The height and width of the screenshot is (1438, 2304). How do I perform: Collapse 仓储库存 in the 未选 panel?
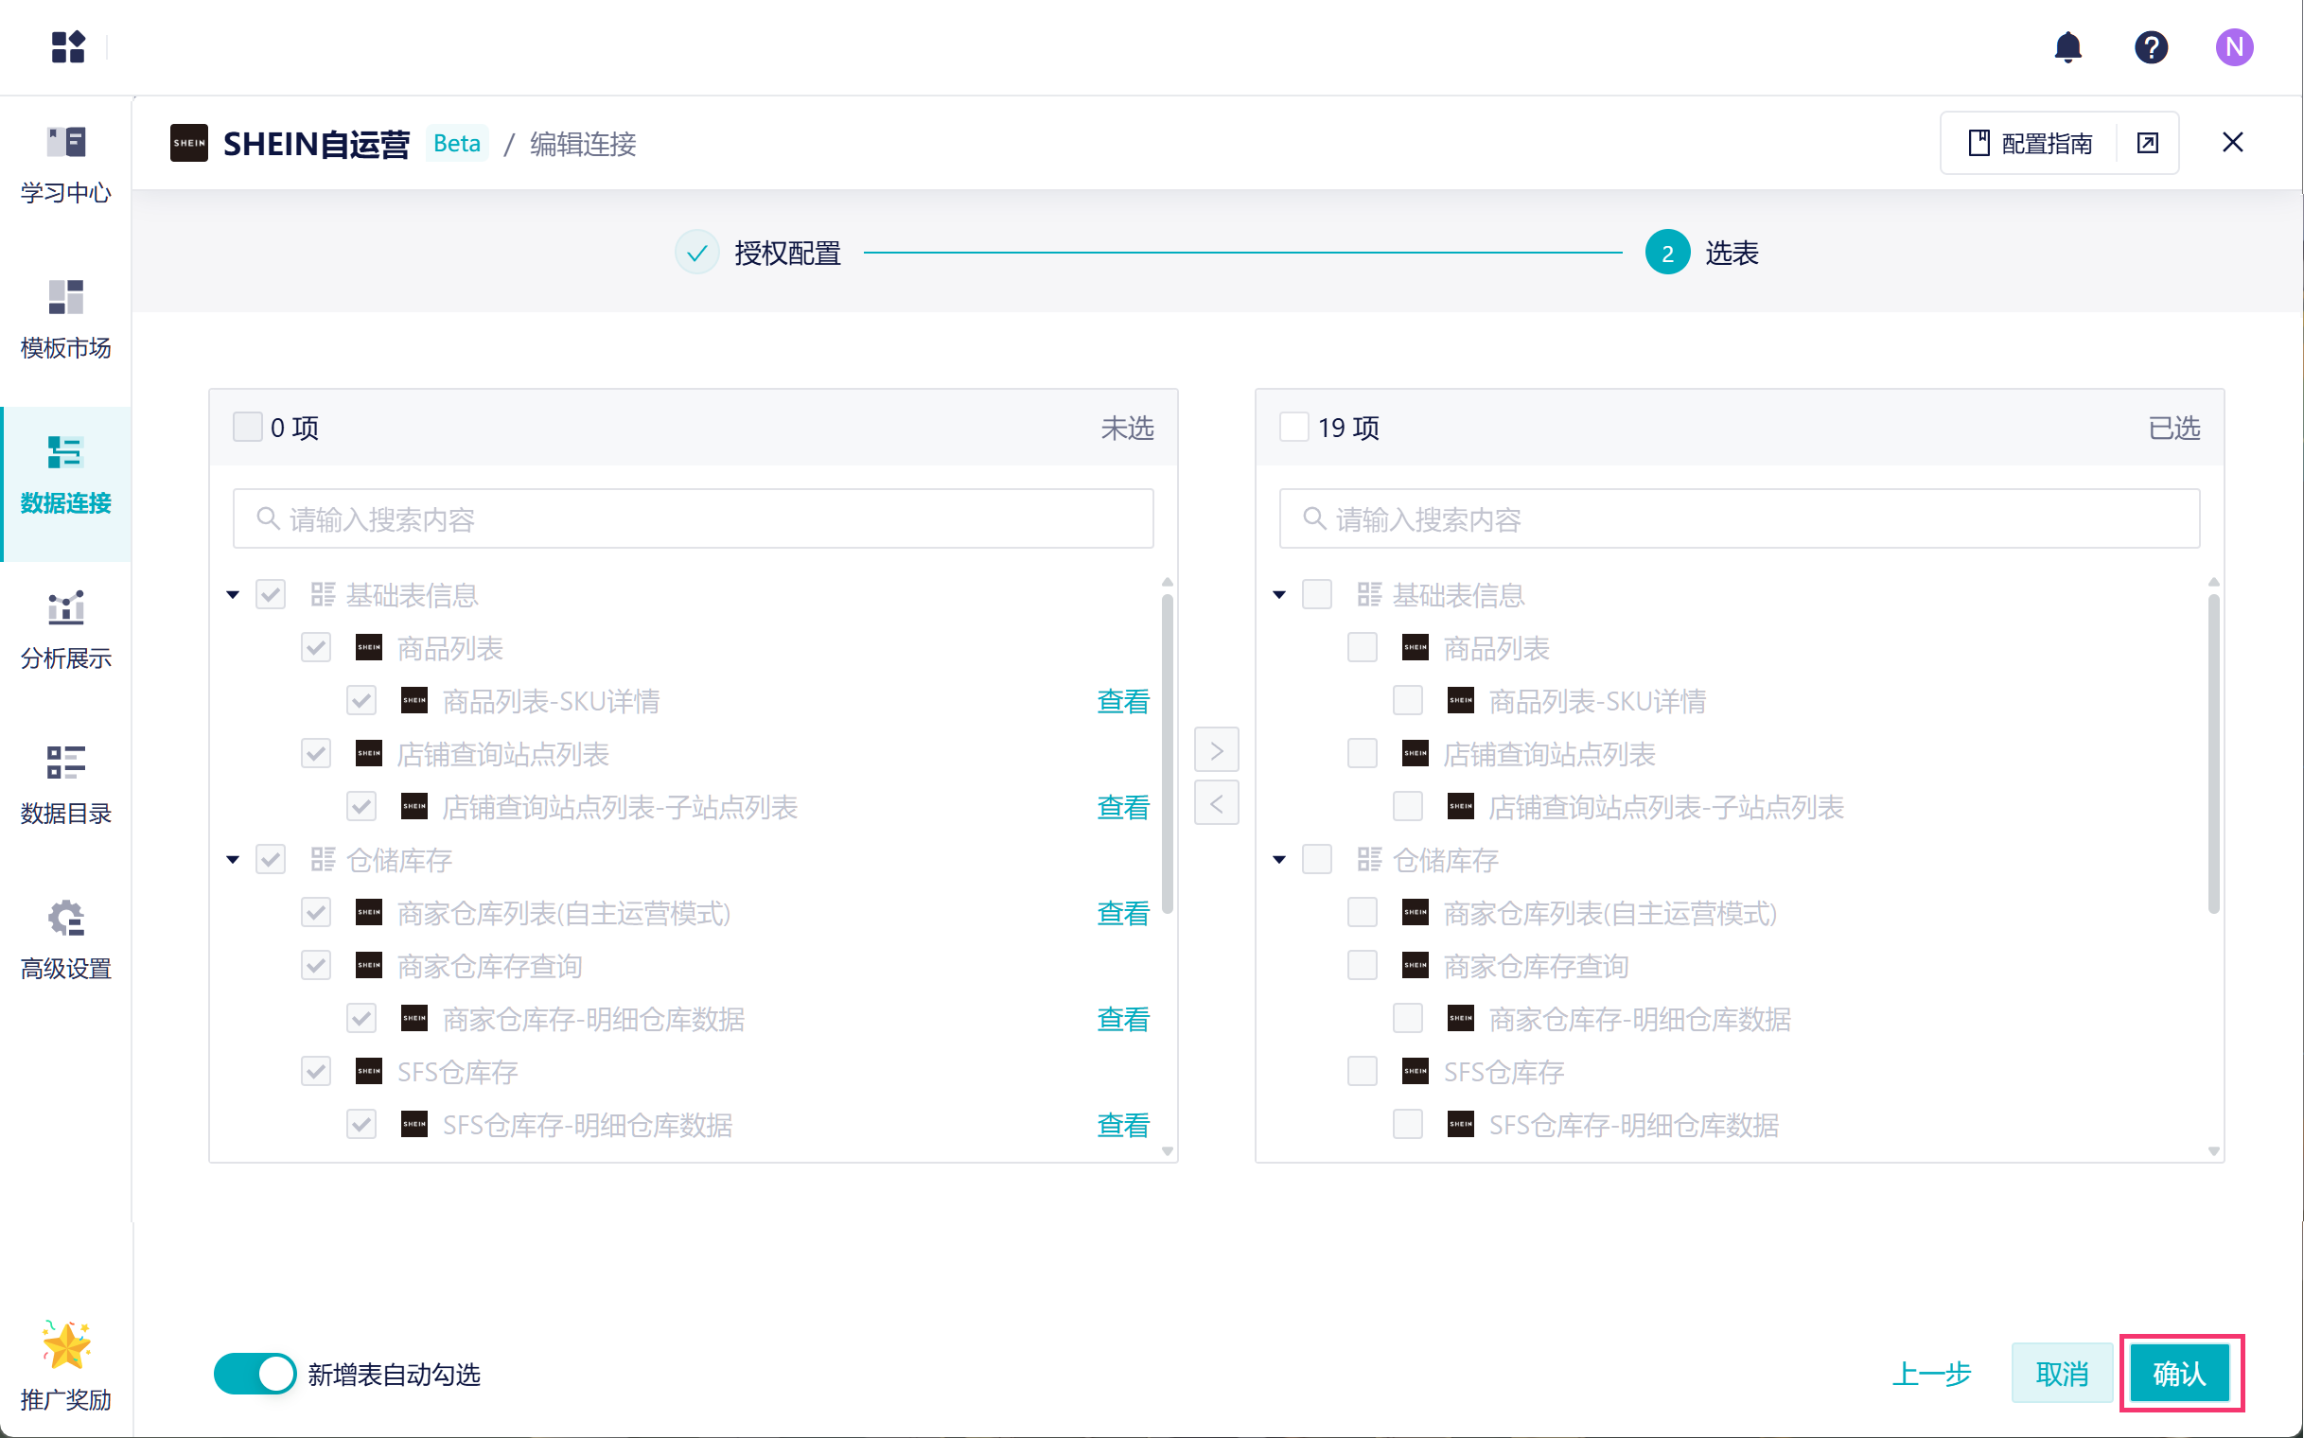pyautogui.click(x=233, y=860)
